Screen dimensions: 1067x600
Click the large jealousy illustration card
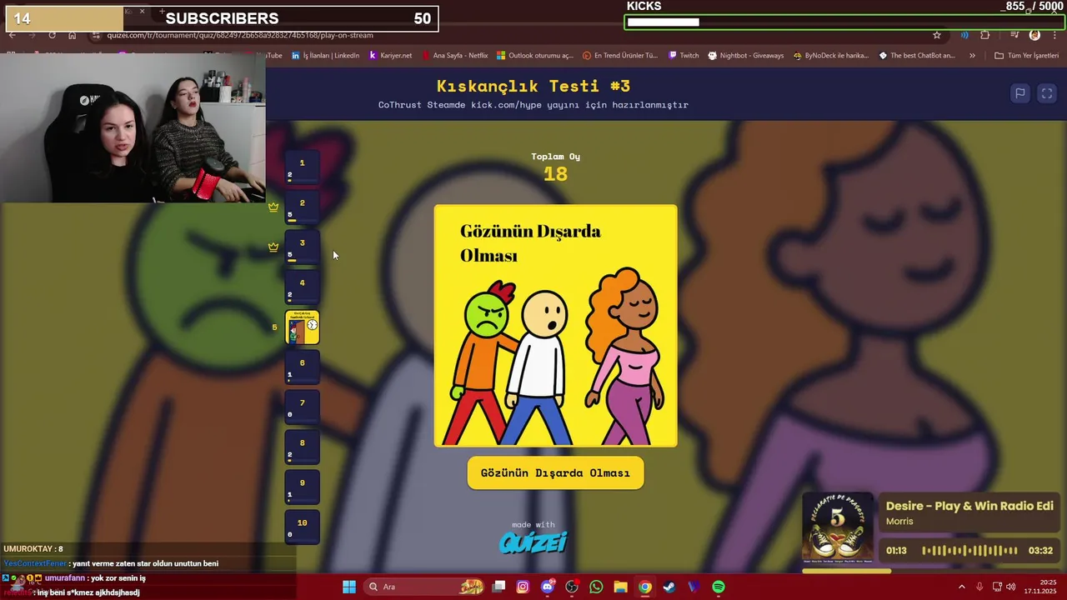pos(555,326)
